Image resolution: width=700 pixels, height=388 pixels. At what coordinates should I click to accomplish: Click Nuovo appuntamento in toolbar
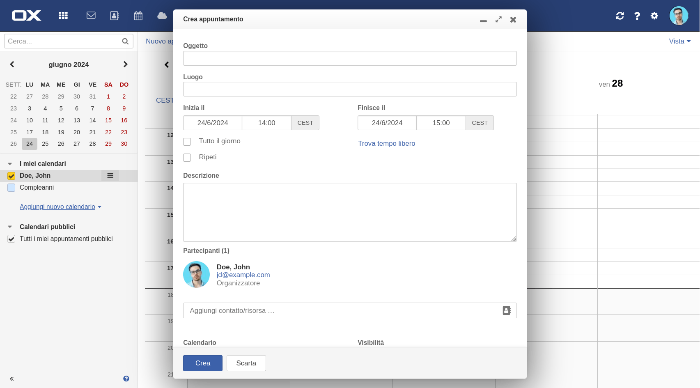(x=159, y=41)
